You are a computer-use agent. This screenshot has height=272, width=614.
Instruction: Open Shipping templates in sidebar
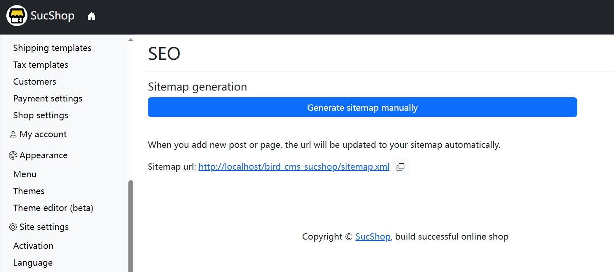(52, 48)
